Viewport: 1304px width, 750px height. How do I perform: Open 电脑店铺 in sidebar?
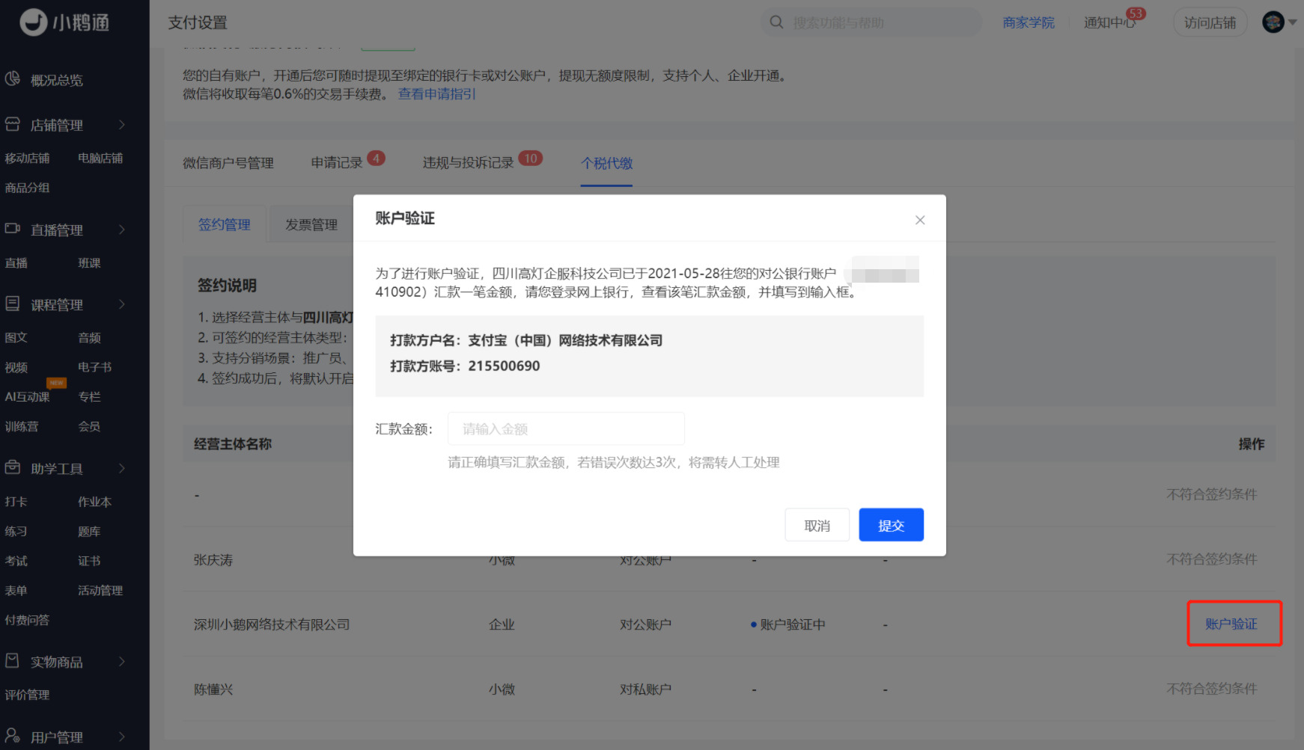(x=100, y=159)
